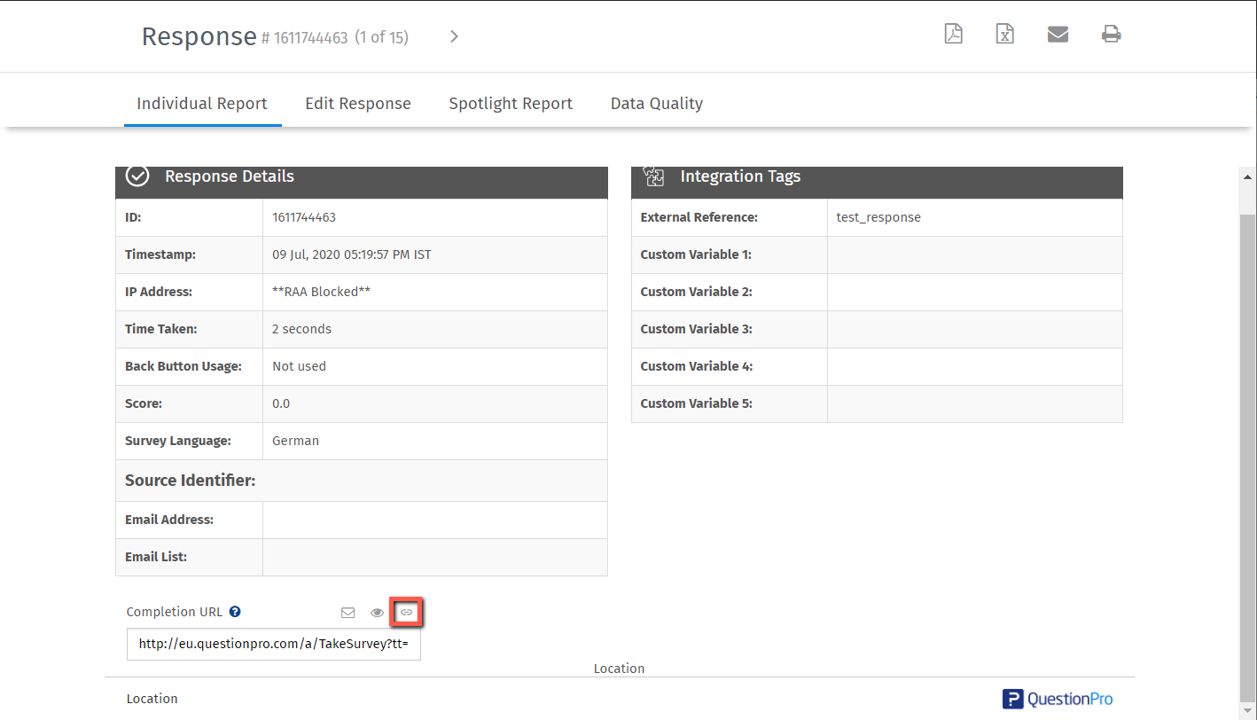Screen dimensions: 1257x720
Task: Click the highlighted link icon above URL
Action: [x=407, y=613]
